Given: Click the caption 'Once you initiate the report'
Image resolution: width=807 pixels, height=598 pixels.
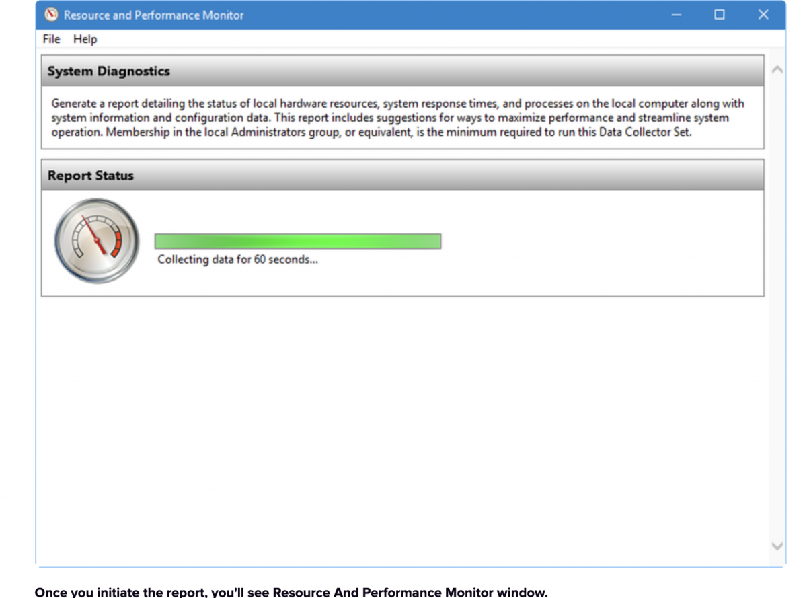Looking at the screenshot, I should [291, 592].
